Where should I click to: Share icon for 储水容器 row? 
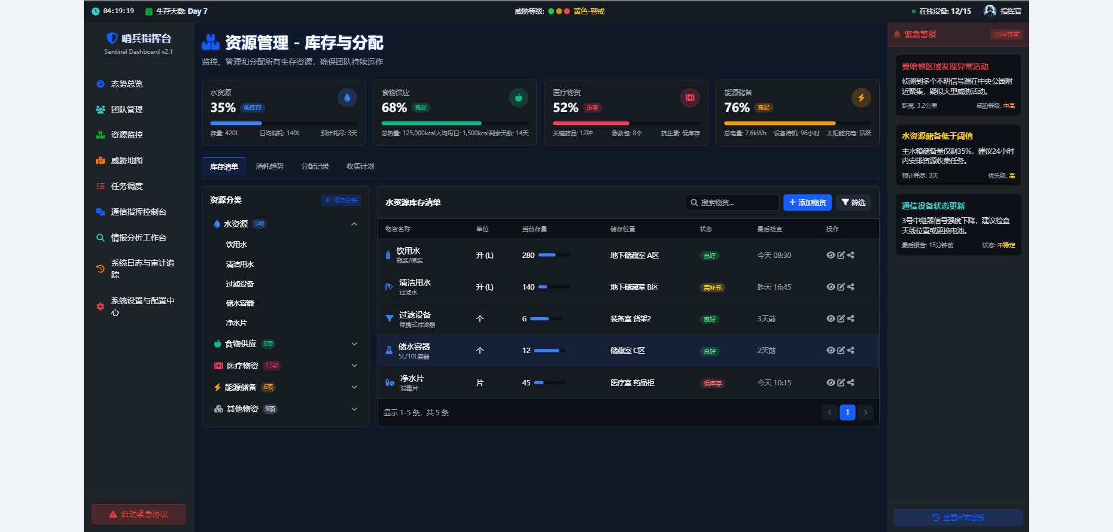851,350
